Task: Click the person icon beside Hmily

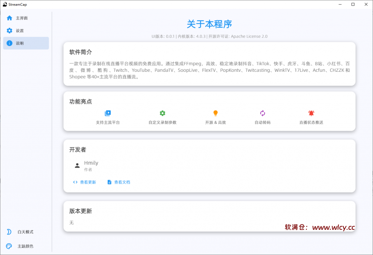Action: [x=77, y=166]
